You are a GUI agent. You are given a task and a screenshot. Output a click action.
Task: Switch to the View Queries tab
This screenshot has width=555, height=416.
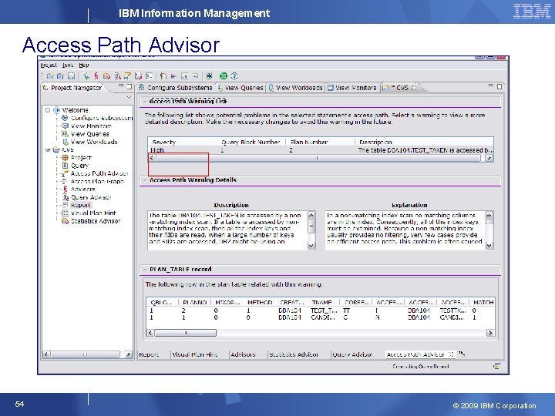[240, 87]
